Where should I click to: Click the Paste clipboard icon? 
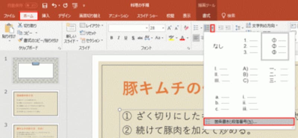point(9,28)
